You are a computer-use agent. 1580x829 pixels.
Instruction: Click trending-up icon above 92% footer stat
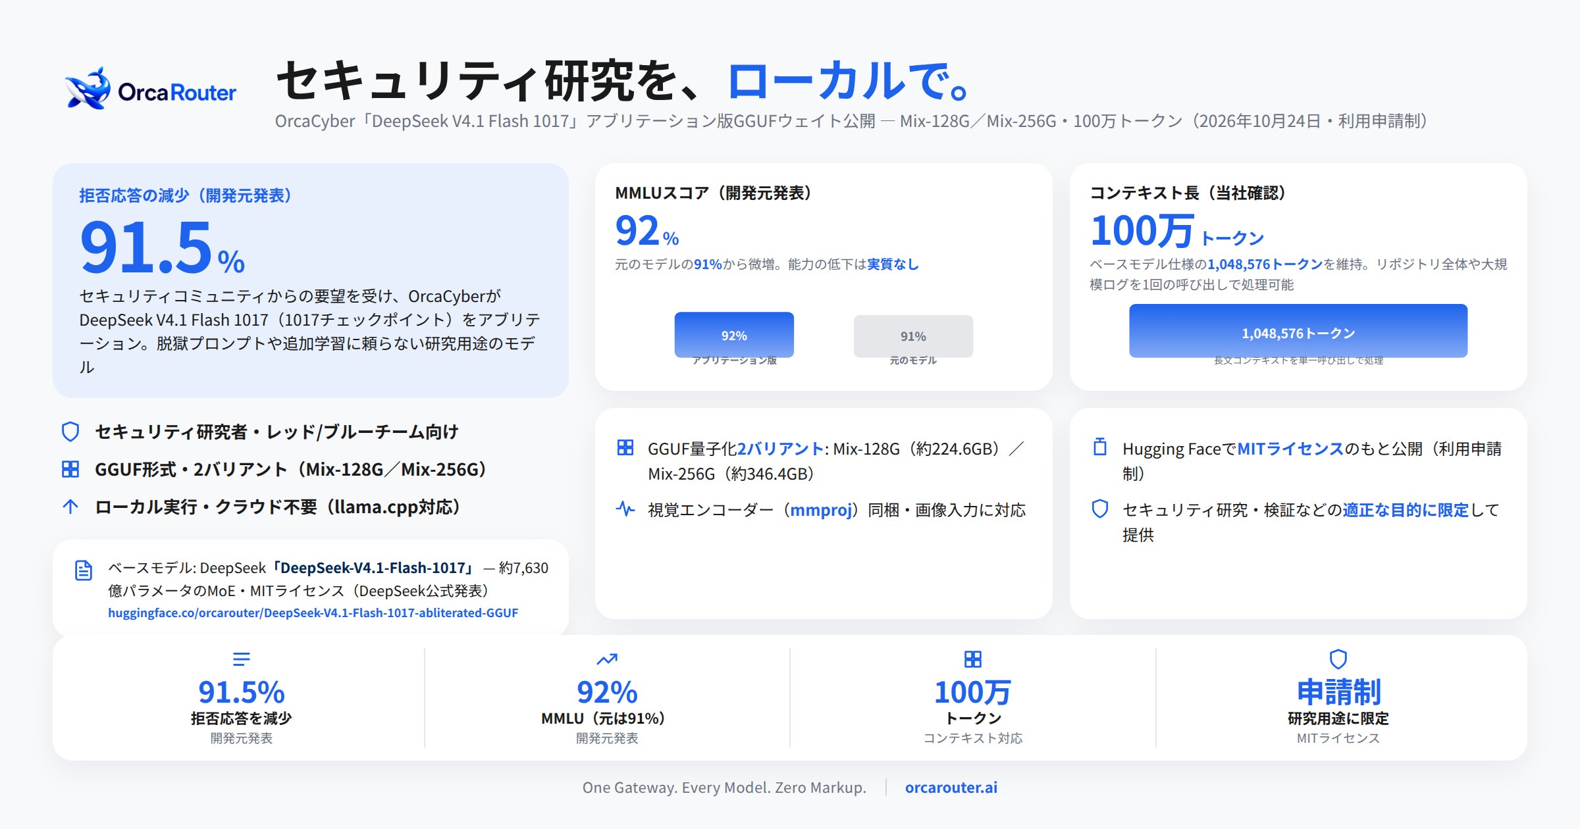[x=607, y=659]
